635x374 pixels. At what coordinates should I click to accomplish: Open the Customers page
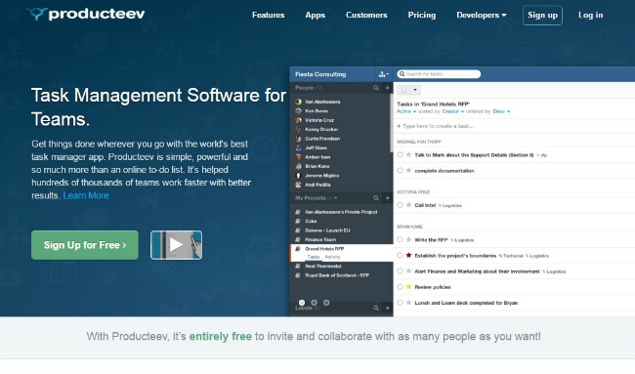[366, 15]
